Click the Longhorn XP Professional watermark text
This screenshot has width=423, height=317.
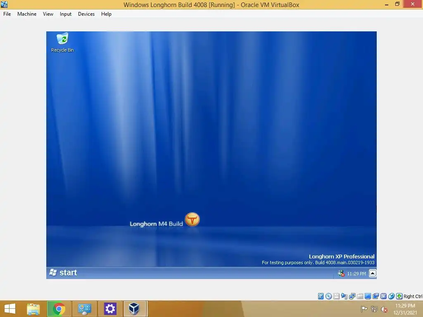coord(342,256)
